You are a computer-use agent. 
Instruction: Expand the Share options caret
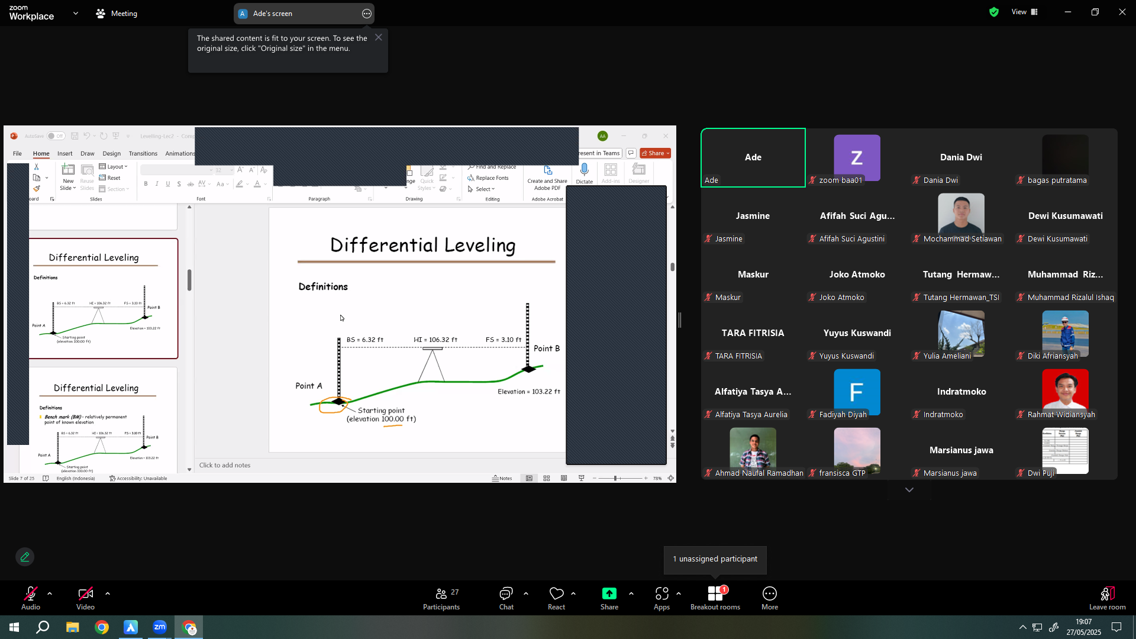click(631, 593)
